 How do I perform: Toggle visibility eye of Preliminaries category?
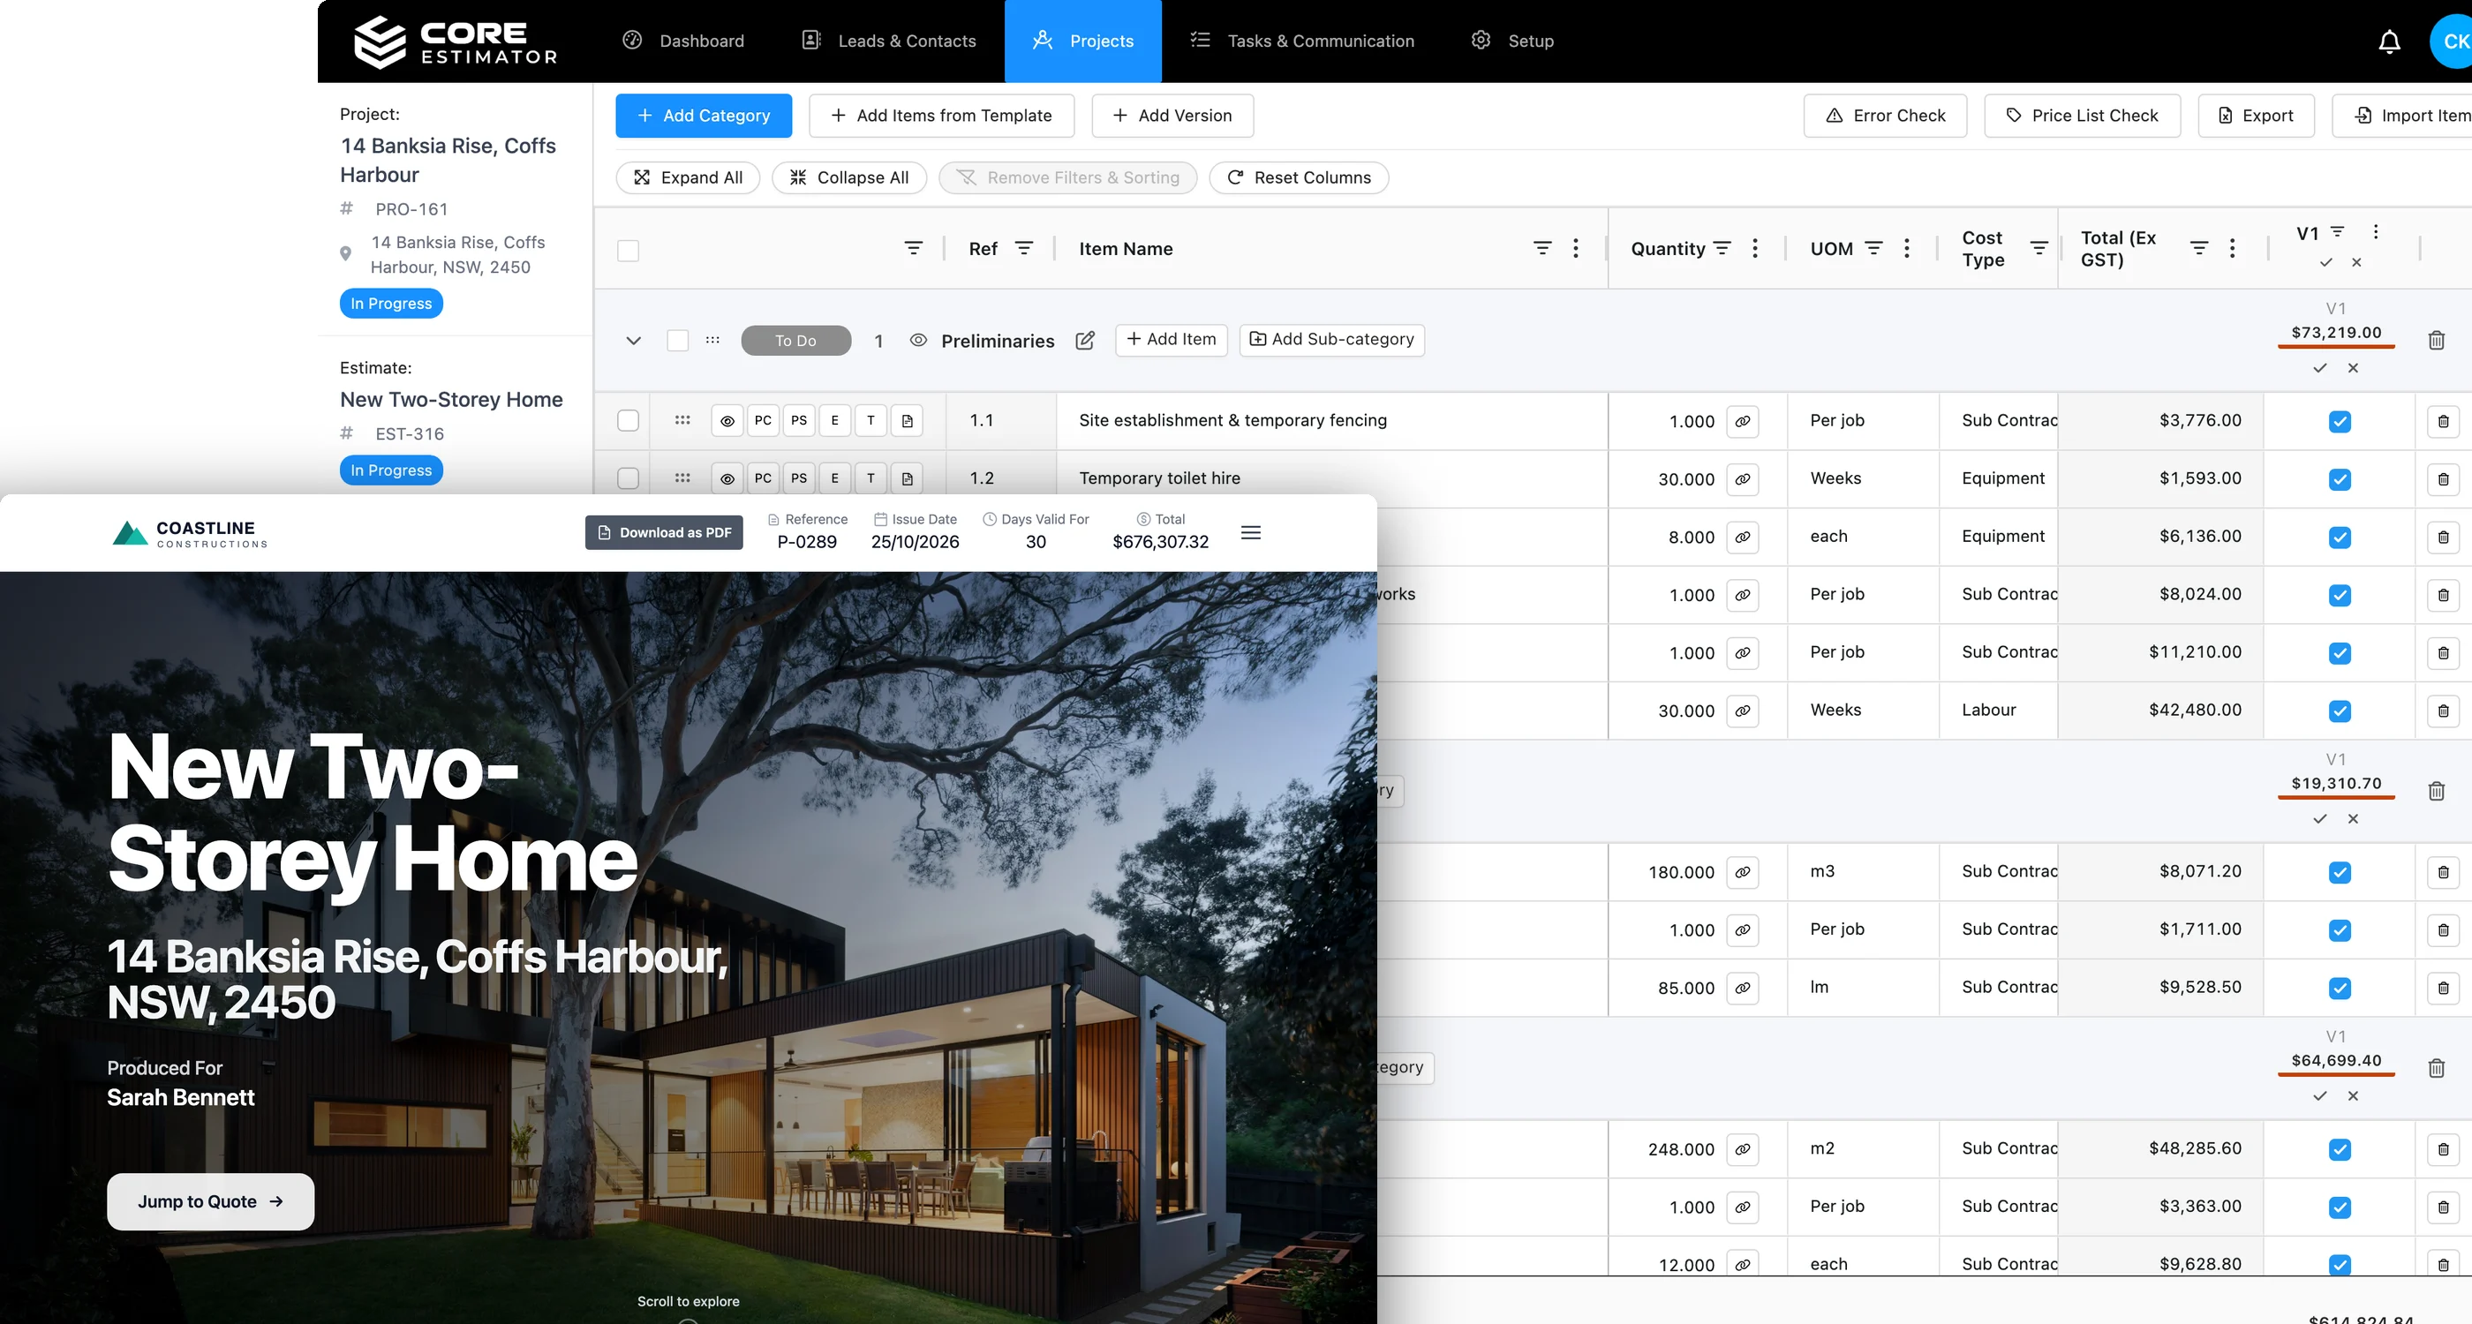tap(918, 341)
